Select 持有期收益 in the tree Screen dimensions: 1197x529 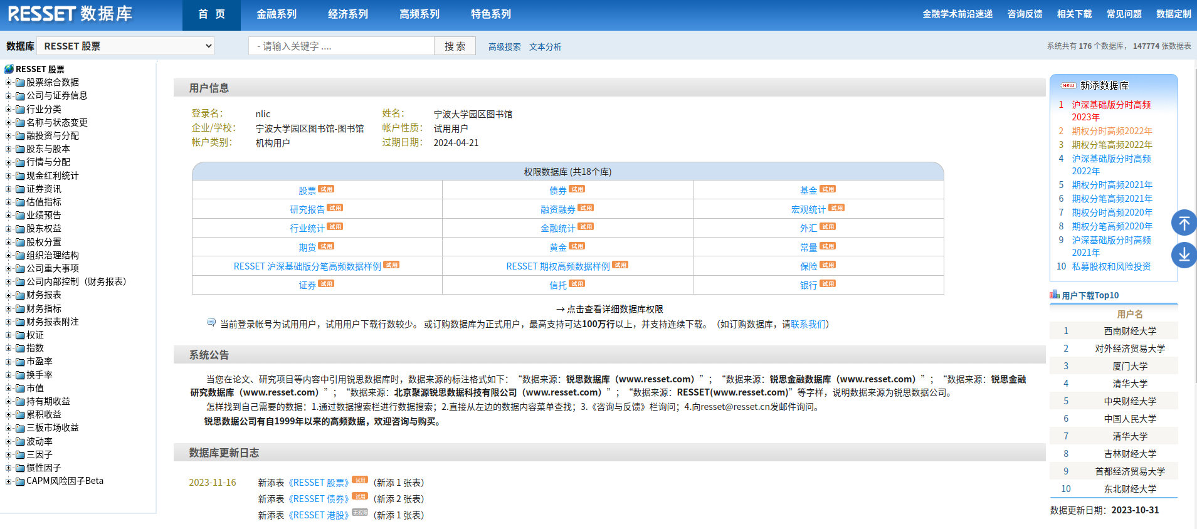48,402
